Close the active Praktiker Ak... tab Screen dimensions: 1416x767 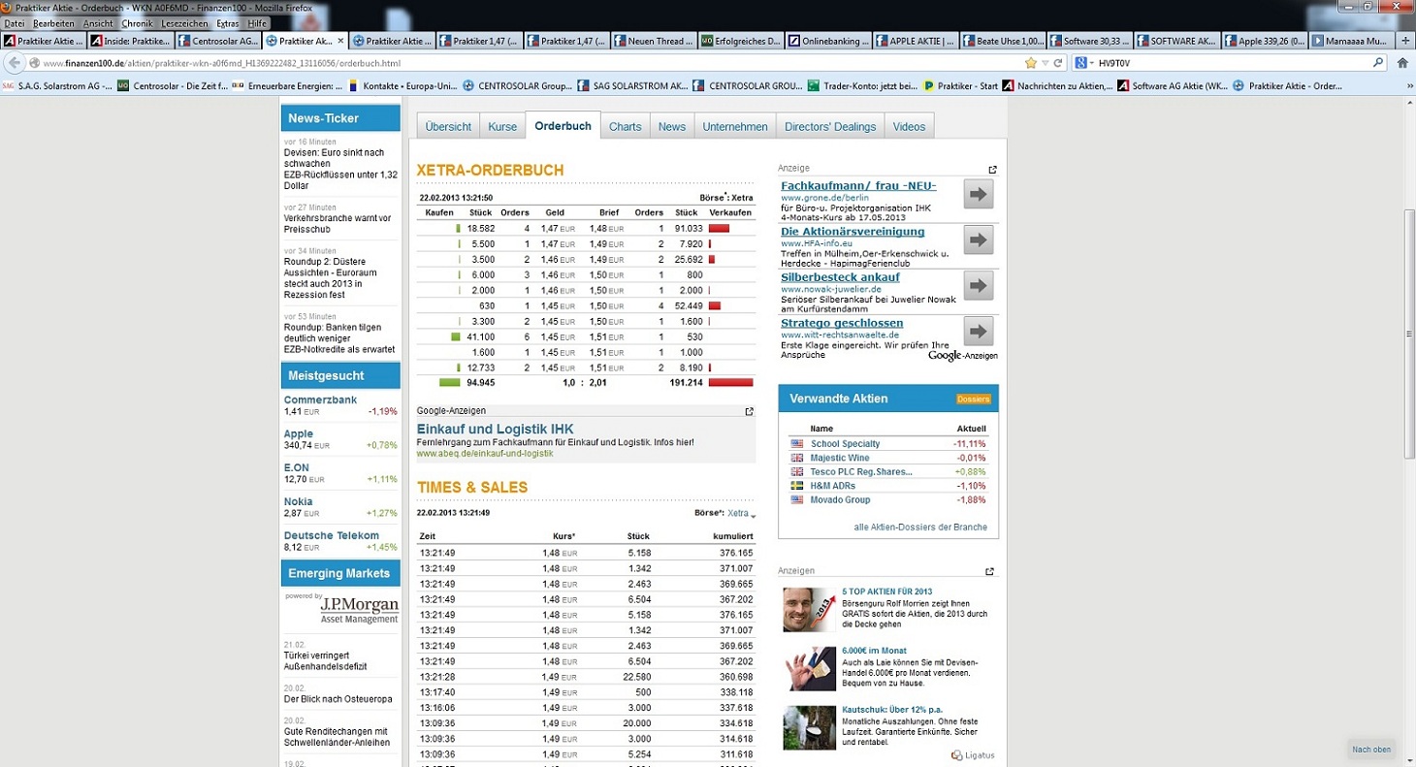339,41
